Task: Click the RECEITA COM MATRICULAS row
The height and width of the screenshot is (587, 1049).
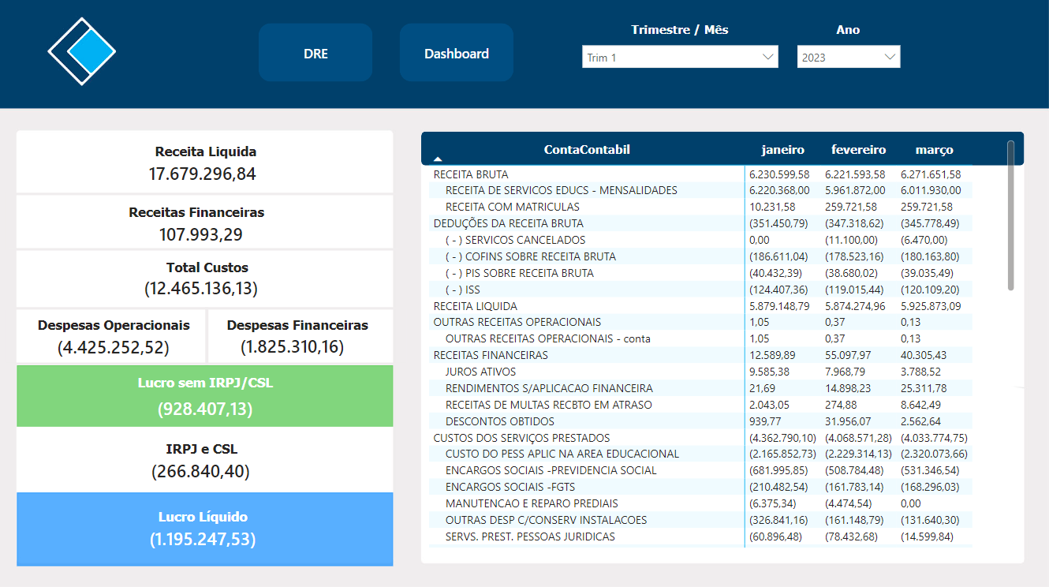Action: tap(700, 207)
